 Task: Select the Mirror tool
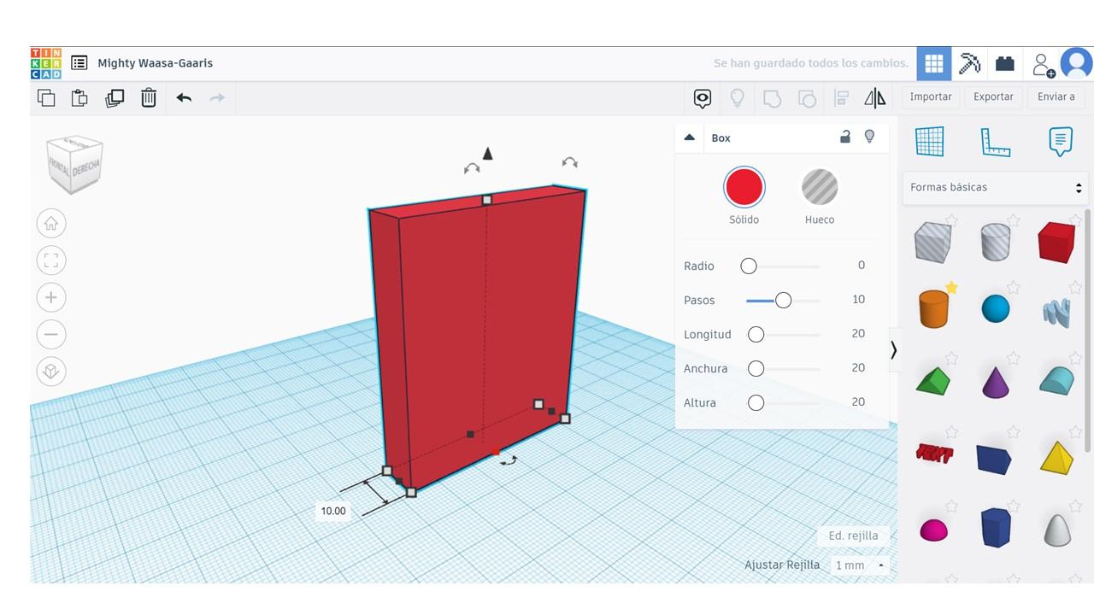click(875, 98)
